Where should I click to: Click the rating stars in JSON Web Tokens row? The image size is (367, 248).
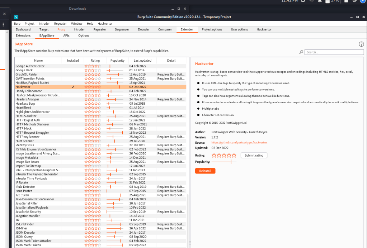[x=93, y=245]
